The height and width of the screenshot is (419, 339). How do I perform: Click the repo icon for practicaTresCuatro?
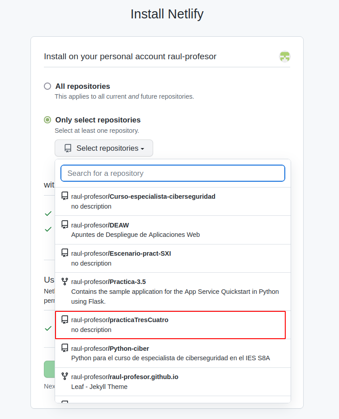(65, 319)
